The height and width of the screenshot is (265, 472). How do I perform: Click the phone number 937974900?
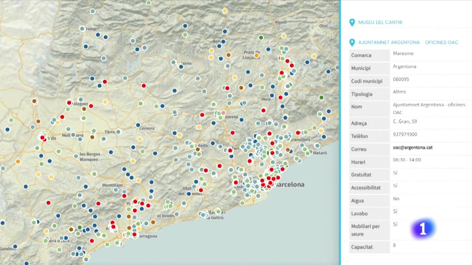pos(405,134)
